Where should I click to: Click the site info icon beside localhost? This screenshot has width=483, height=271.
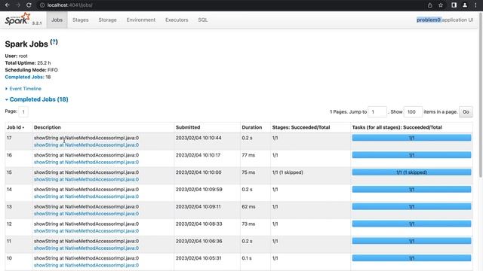click(42, 5)
